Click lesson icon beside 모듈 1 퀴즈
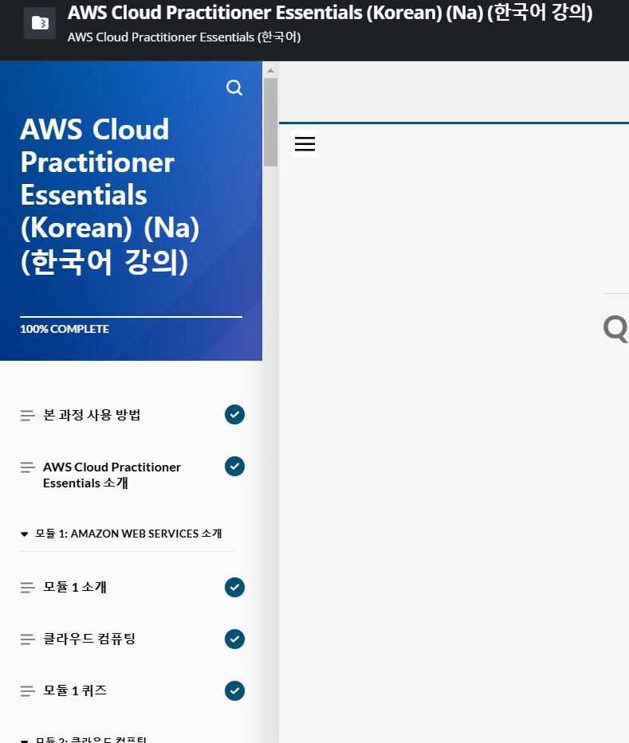The width and height of the screenshot is (629, 743). coord(28,691)
